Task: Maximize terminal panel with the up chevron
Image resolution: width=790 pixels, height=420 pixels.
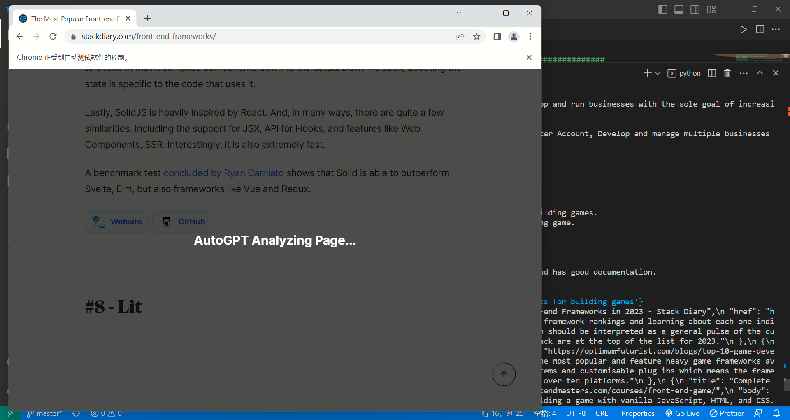Action: [760, 73]
